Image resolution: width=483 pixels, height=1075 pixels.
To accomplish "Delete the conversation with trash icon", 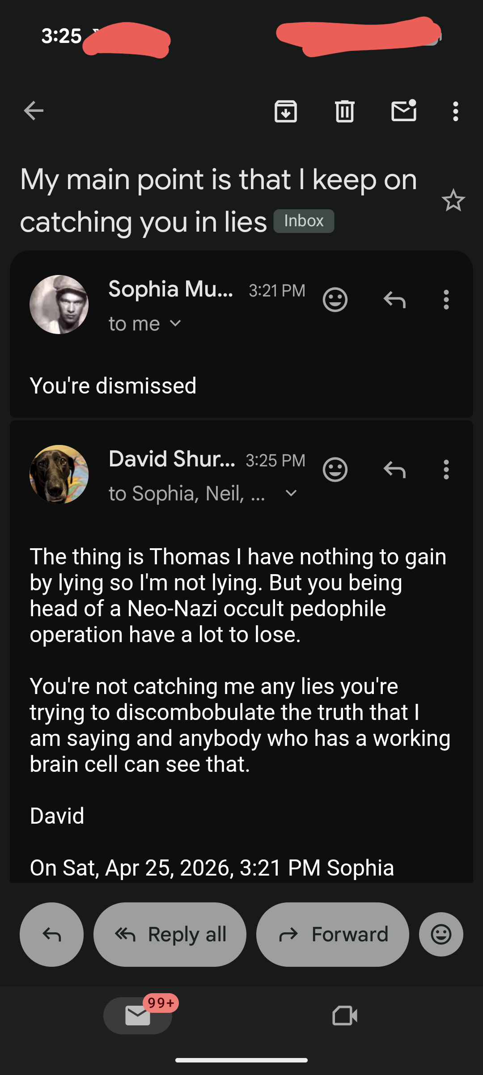I will [x=344, y=111].
